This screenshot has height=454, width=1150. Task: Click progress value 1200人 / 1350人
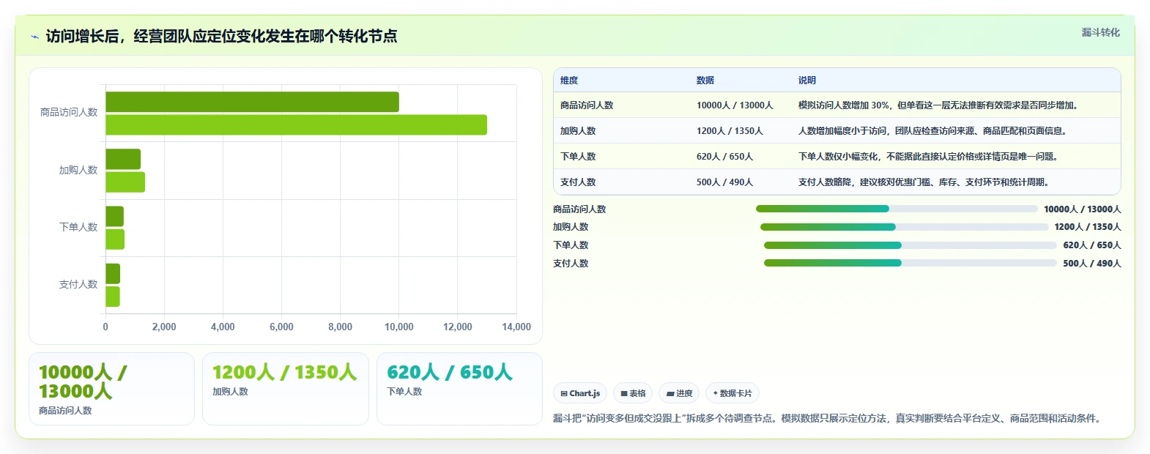[x=1088, y=227]
